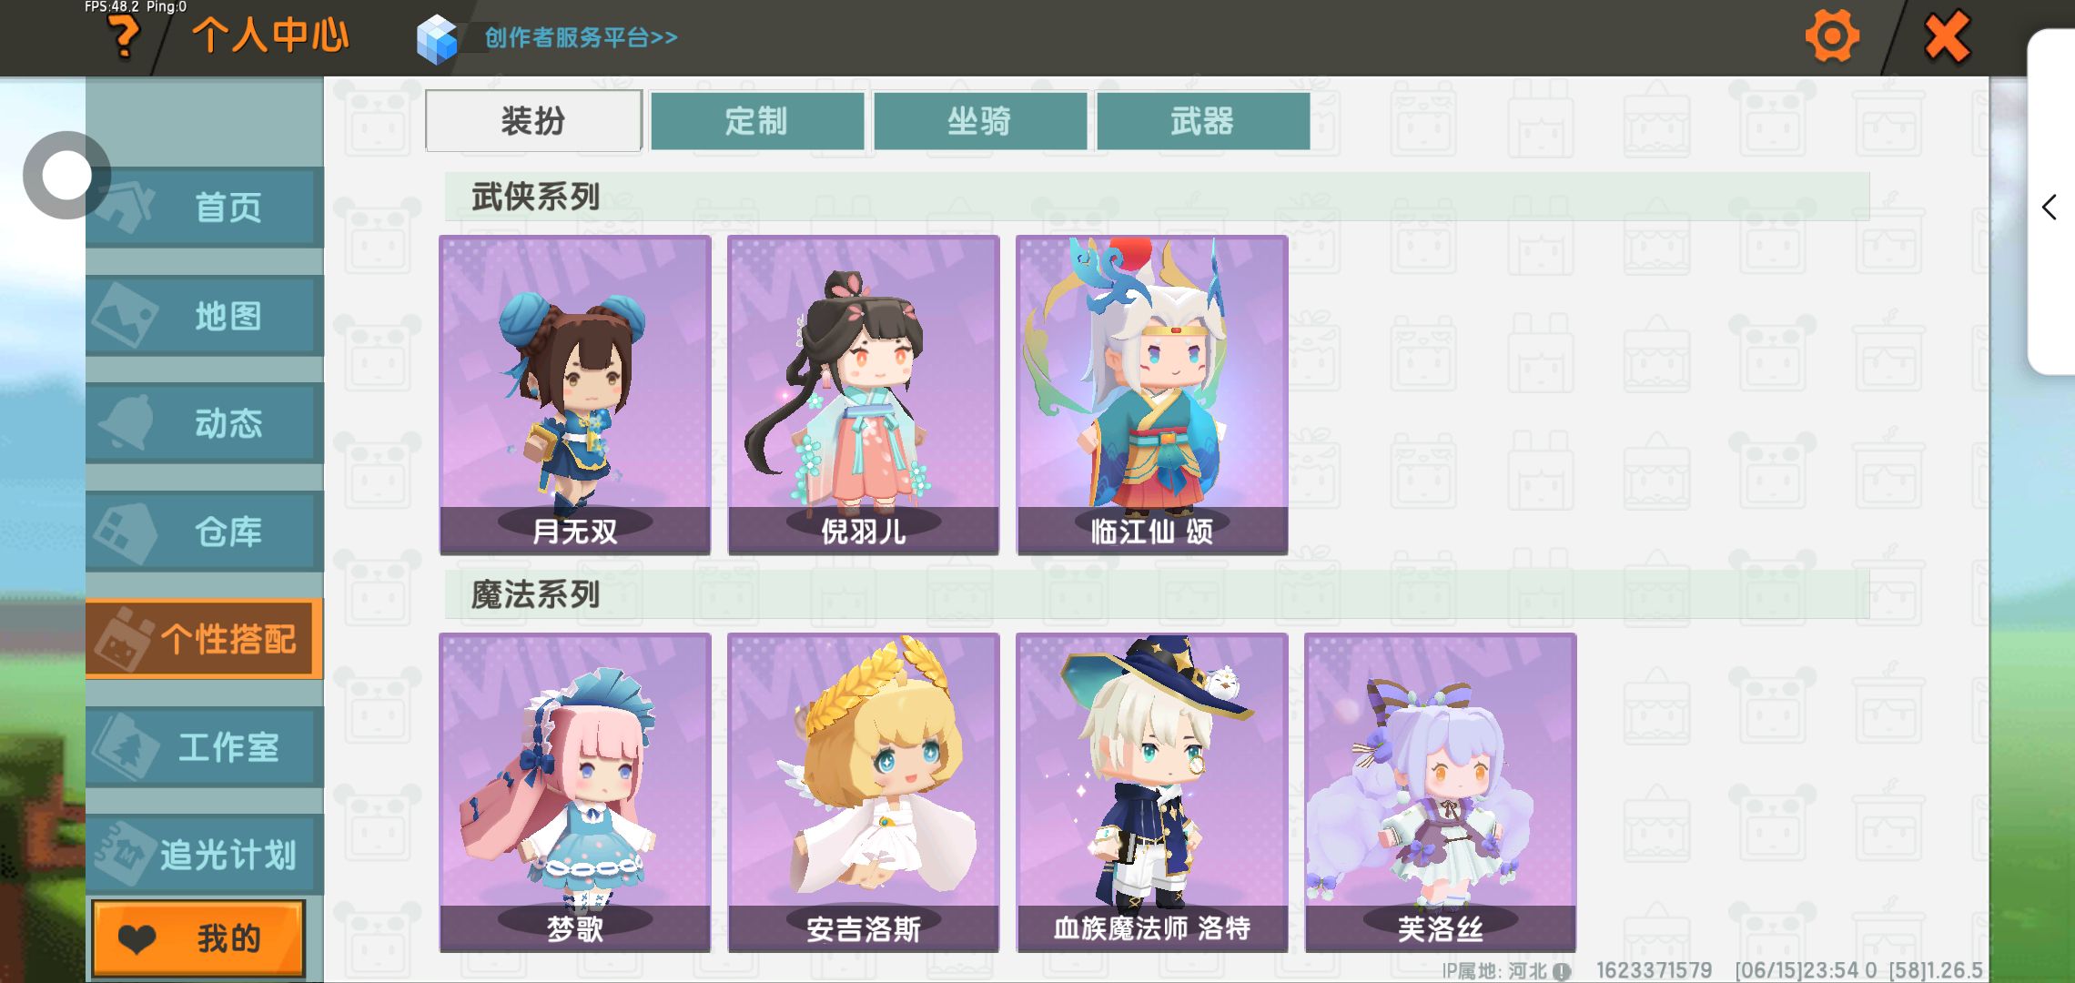Open the question mark help icon
The image size is (2075, 983).
pos(124,37)
